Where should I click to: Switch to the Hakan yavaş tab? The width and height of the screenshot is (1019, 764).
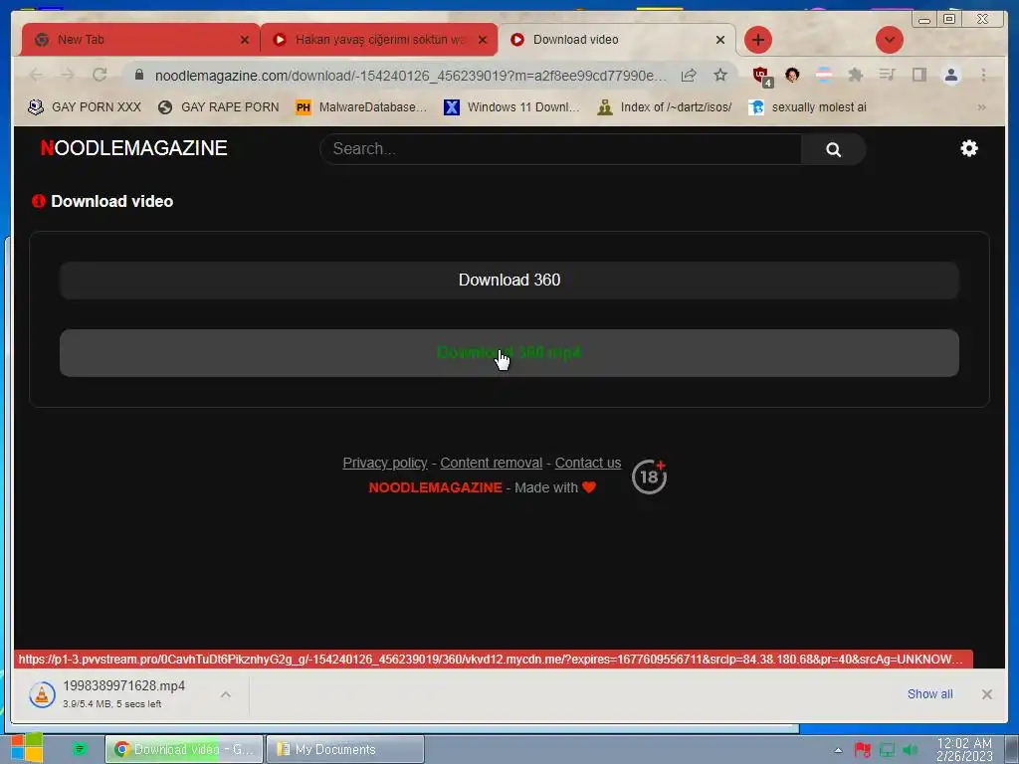(379, 40)
